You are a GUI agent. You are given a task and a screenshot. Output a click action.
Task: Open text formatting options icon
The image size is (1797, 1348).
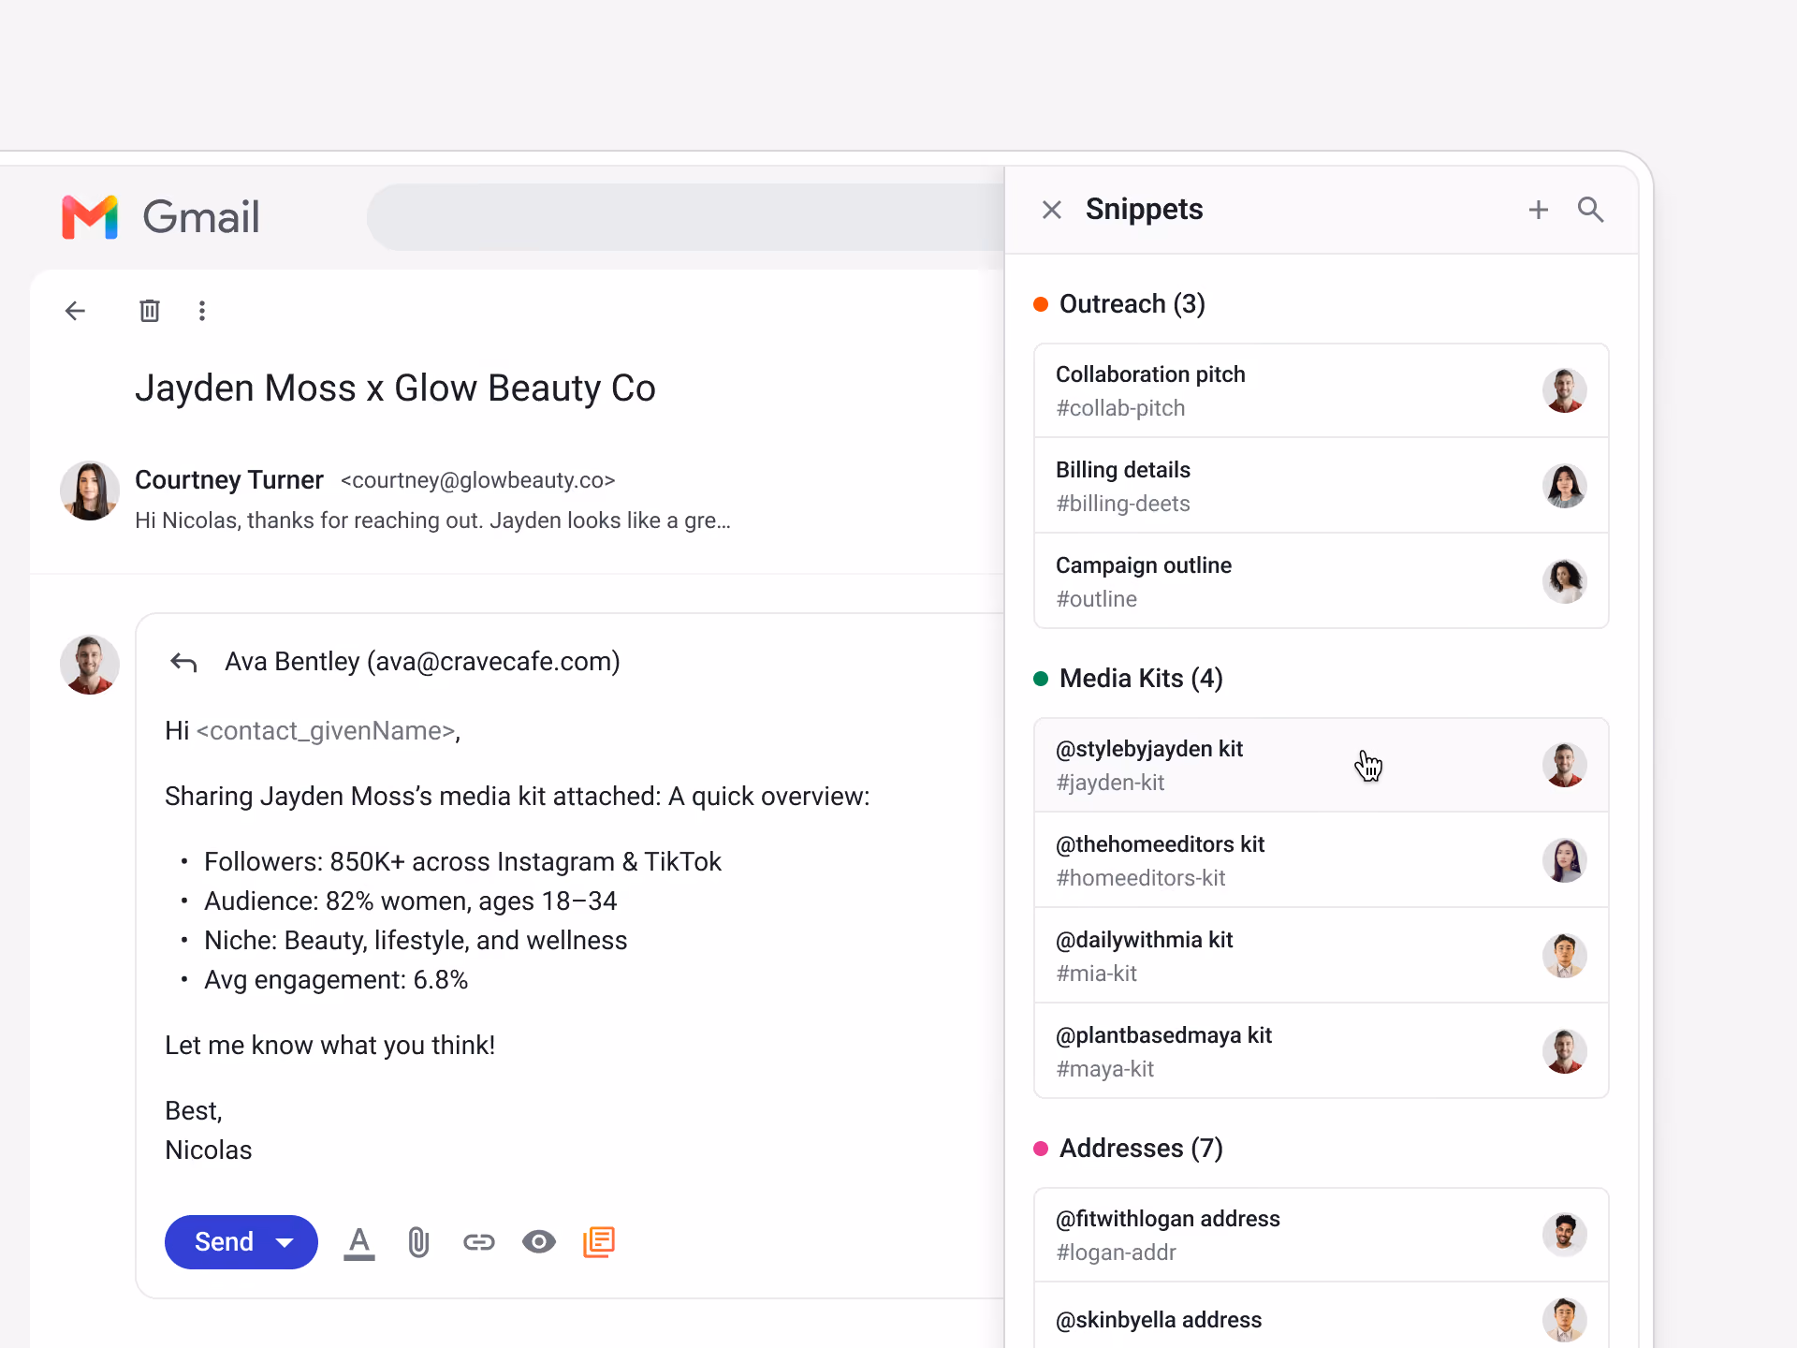[x=359, y=1242]
